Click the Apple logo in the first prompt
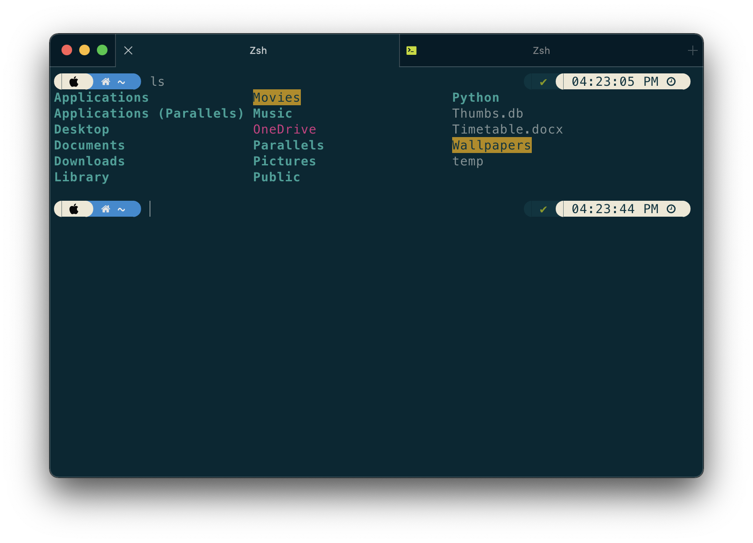Screen dimensions: 753x543 tap(74, 81)
